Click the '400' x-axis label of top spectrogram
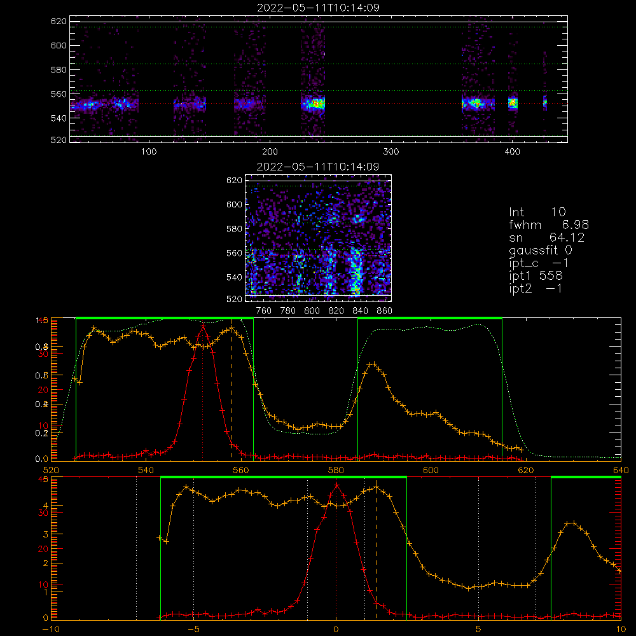Viewport: 636px width, 636px height. (x=512, y=152)
